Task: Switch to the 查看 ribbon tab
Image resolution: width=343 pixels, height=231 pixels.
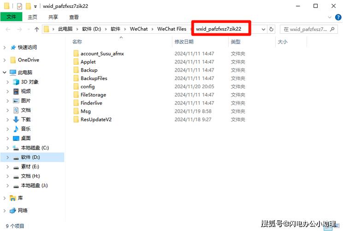Action: 74,17
